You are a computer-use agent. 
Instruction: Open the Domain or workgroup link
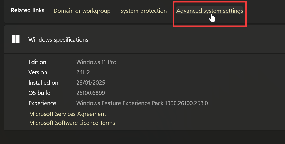coord(82,11)
